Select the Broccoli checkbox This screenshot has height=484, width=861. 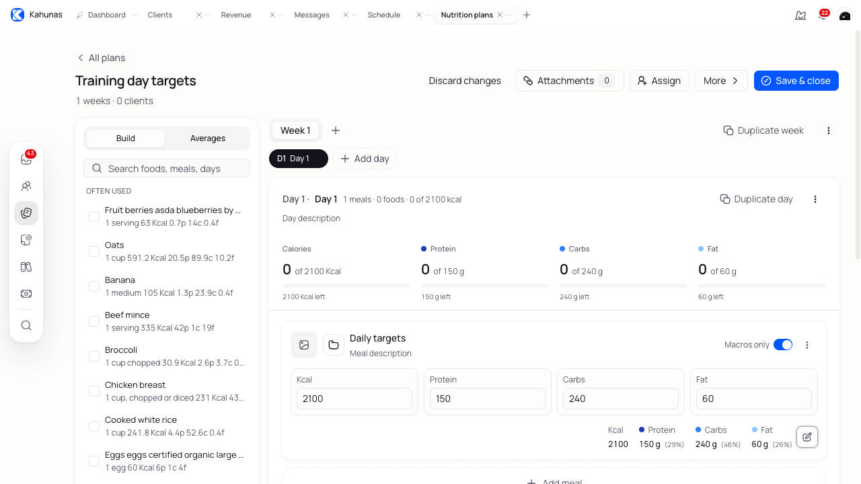94,356
